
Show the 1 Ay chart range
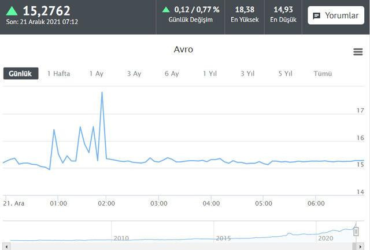click(x=96, y=74)
